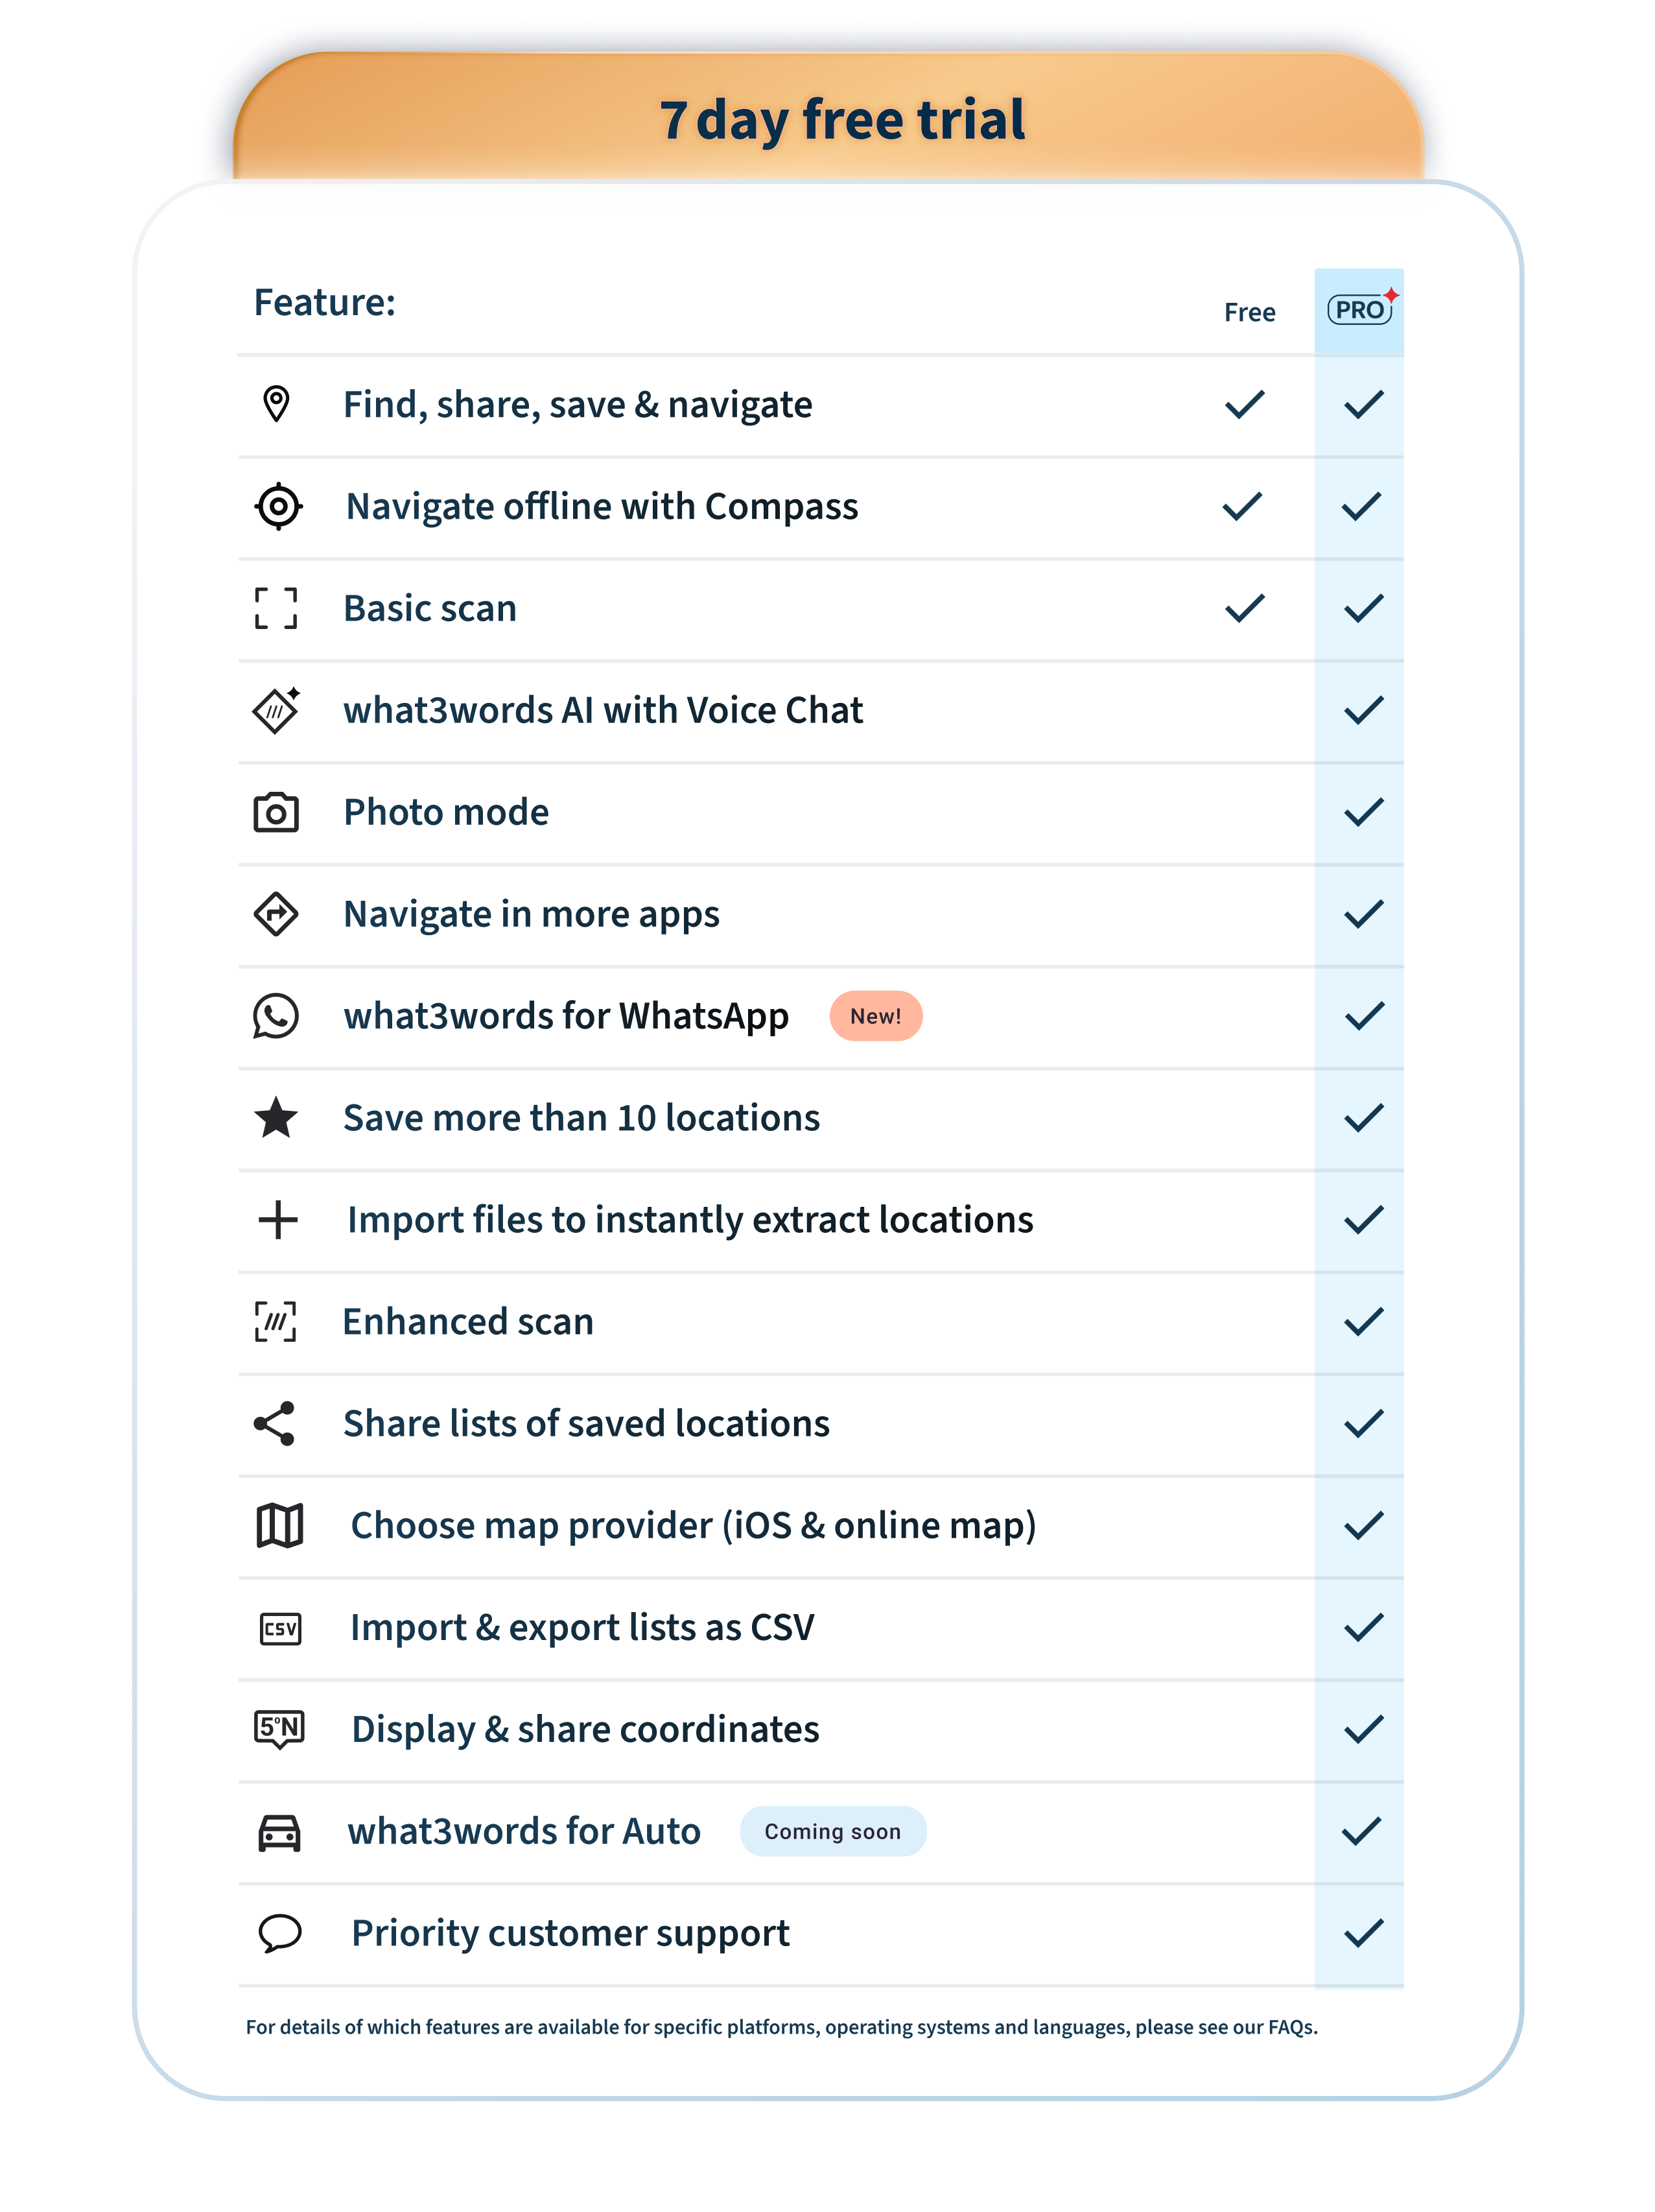Viewport: 1655px width, 2212px height.
Task: Click the Photo mode camera icon
Action: (x=276, y=812)
